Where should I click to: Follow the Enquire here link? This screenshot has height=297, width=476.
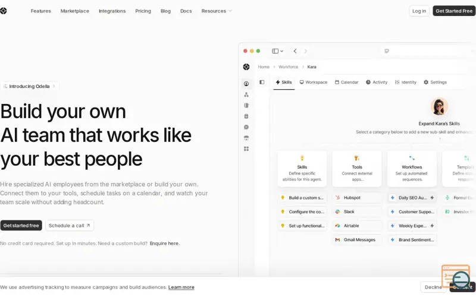[x=165, y=244]
